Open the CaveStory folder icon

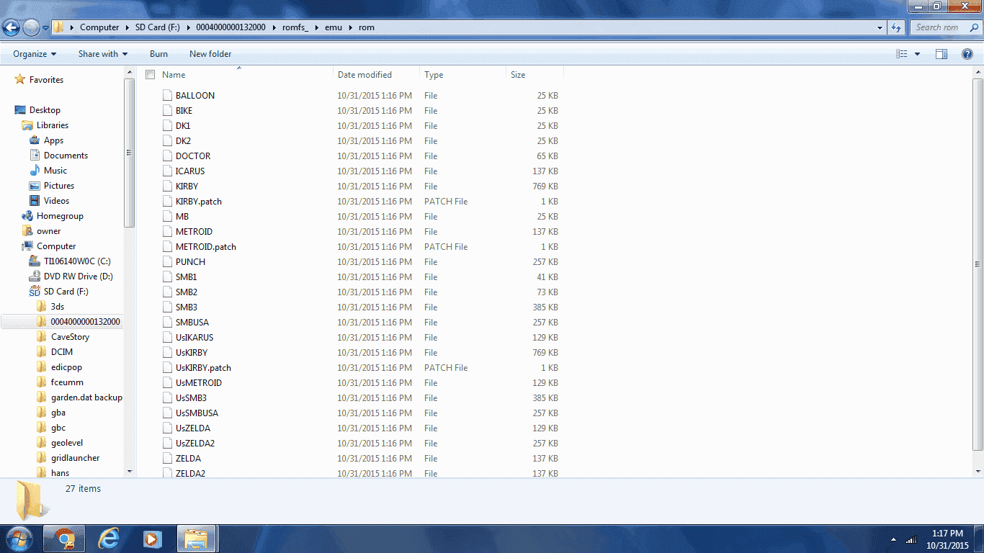[42, 337]
